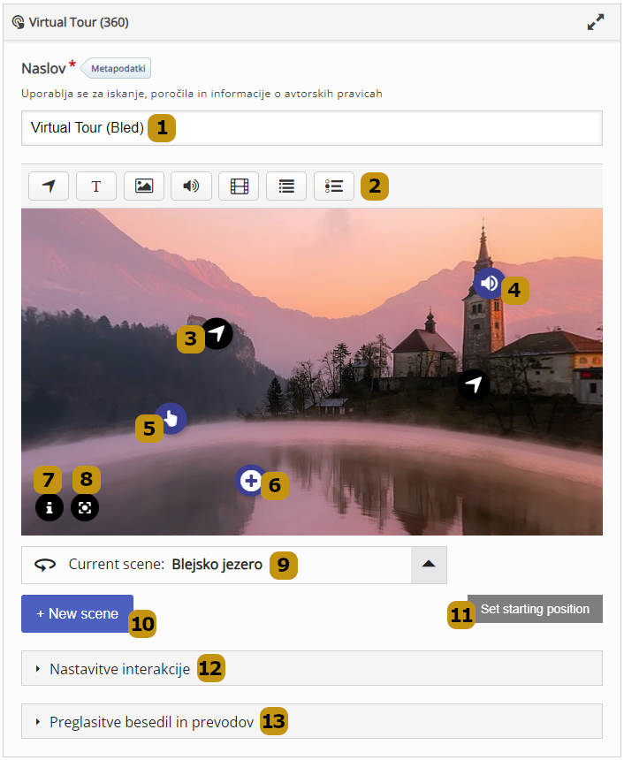Open Metapodatki metadata dialog

coord(117,68)
